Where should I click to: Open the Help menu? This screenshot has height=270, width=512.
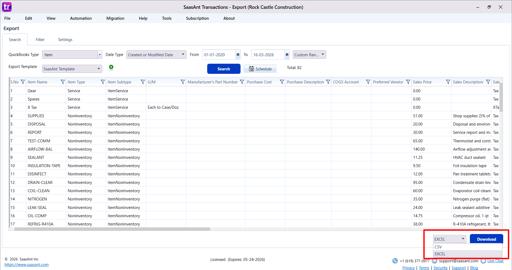(143, 18)
